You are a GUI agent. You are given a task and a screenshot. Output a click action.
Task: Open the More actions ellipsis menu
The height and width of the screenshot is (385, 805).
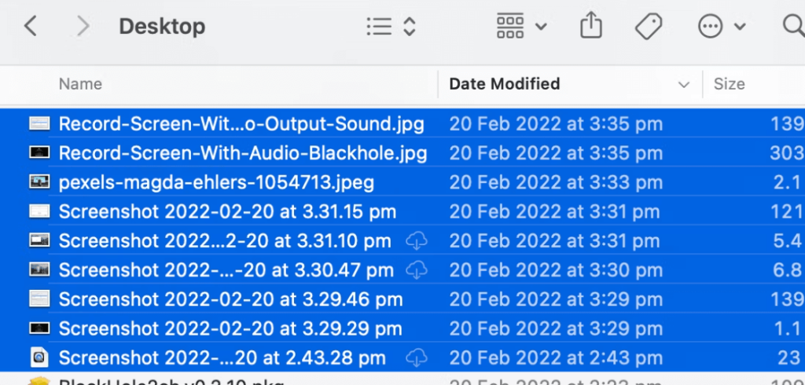pos(722,27)
